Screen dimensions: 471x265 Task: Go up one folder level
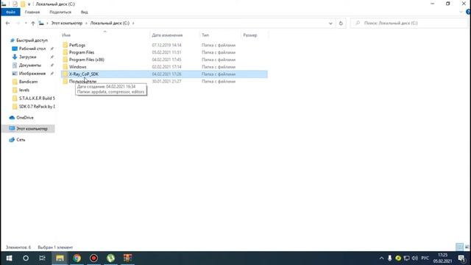(x=32, y=23)
